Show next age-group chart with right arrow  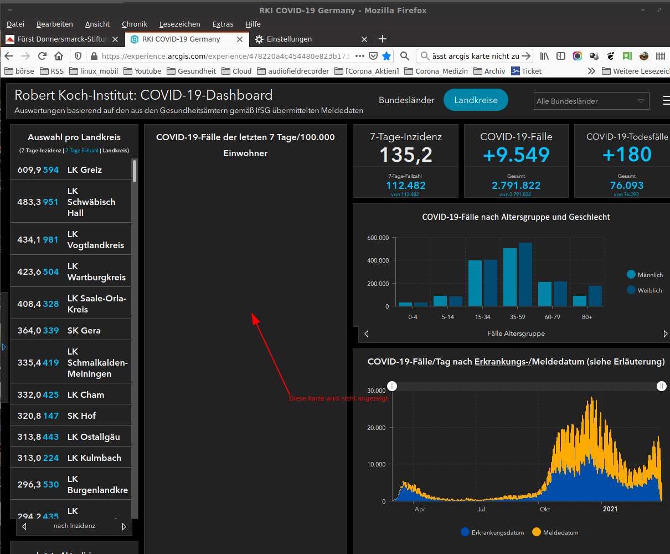[665, 334]
